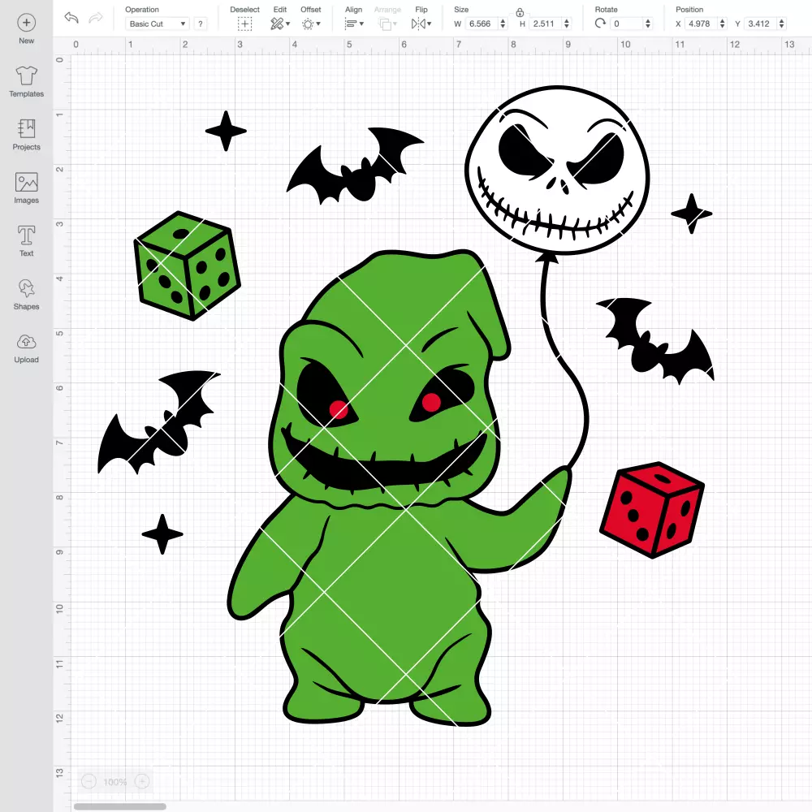
Task: Open the Basic Cut operation dropdown
Action: [x=157, y=24]
